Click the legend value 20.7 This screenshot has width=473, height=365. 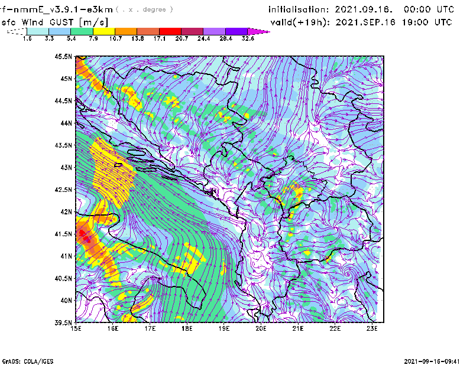pyautogui.click(x=182, y=38)
